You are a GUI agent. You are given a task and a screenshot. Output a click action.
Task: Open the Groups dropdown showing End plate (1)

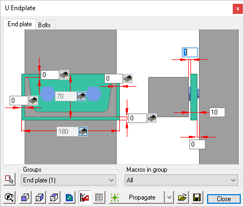68,180
